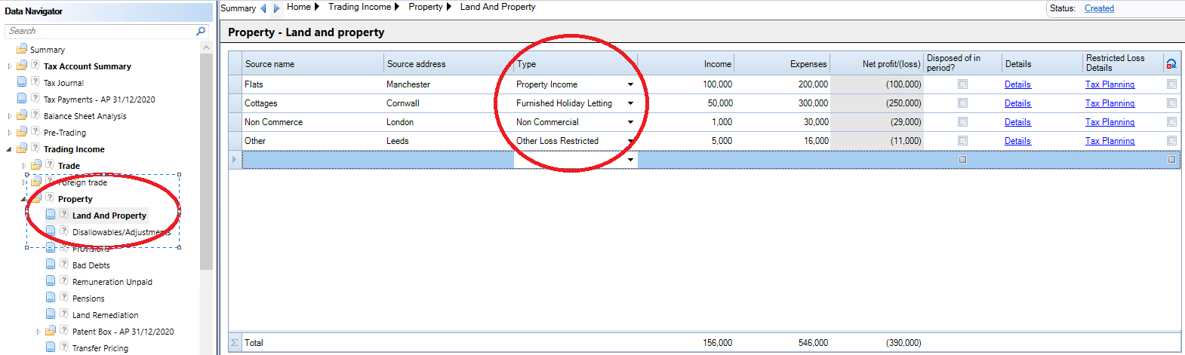
Task: Click the help question icon beside Tax Journal
Action: coord(35,82)
